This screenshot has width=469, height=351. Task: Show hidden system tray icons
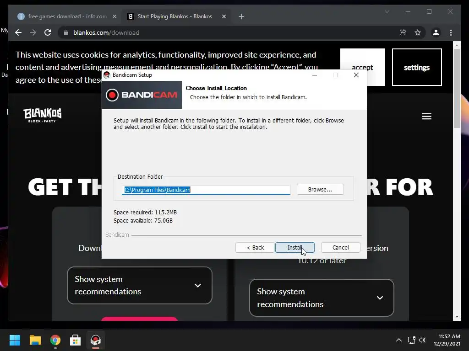point(399,340)
